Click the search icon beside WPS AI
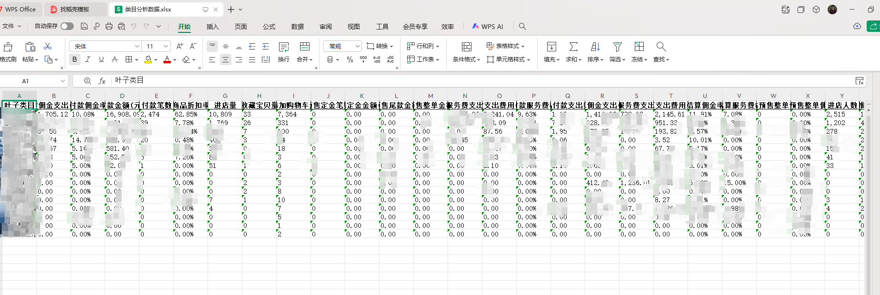Image resolution: width=880 pixels, height=295 pixels. click(522, 27)
